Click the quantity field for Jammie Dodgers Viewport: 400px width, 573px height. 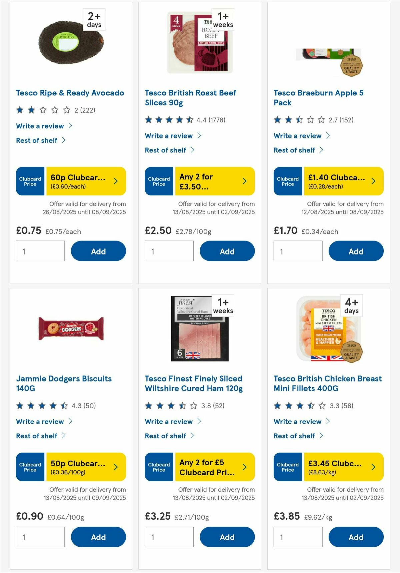40,537
